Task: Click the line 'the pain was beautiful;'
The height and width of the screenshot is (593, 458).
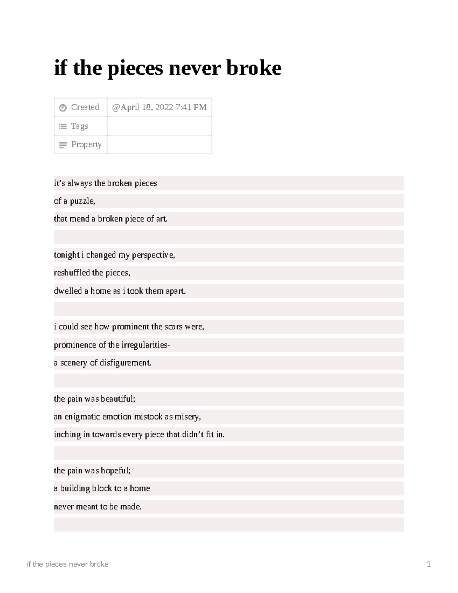Action: 95,399
